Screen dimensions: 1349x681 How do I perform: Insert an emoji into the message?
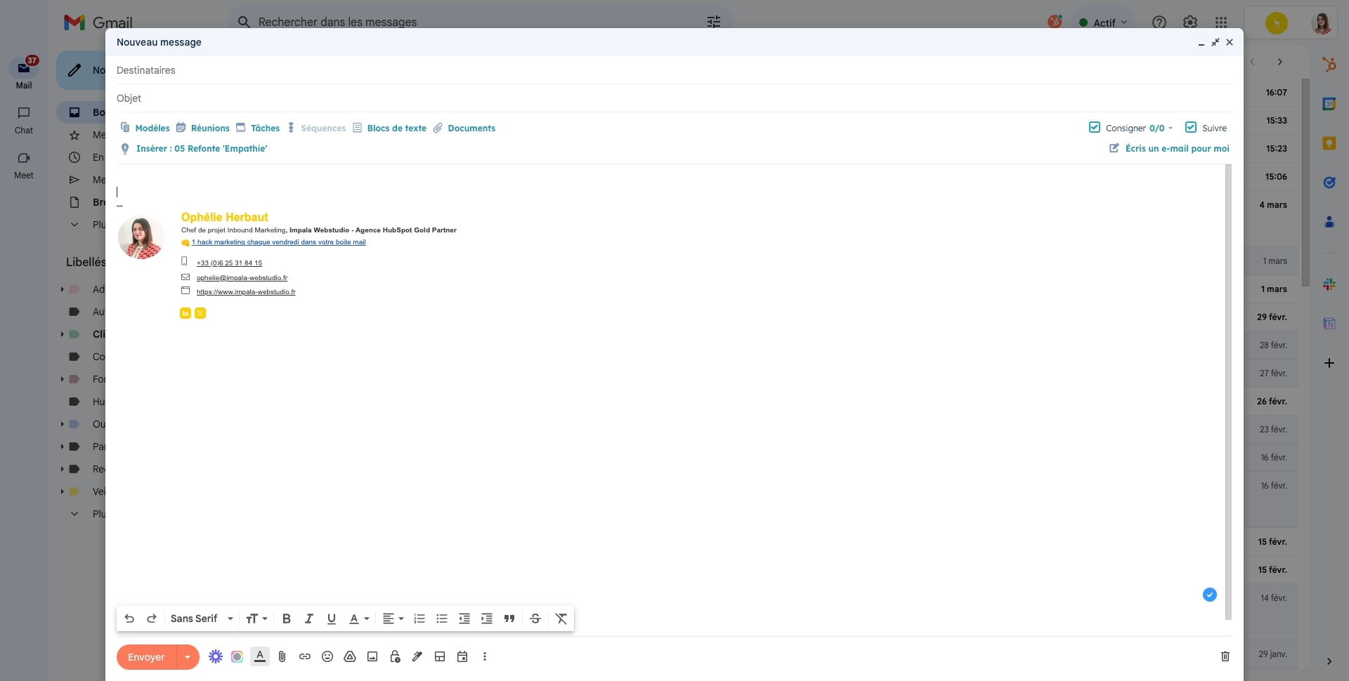point(327,657)
